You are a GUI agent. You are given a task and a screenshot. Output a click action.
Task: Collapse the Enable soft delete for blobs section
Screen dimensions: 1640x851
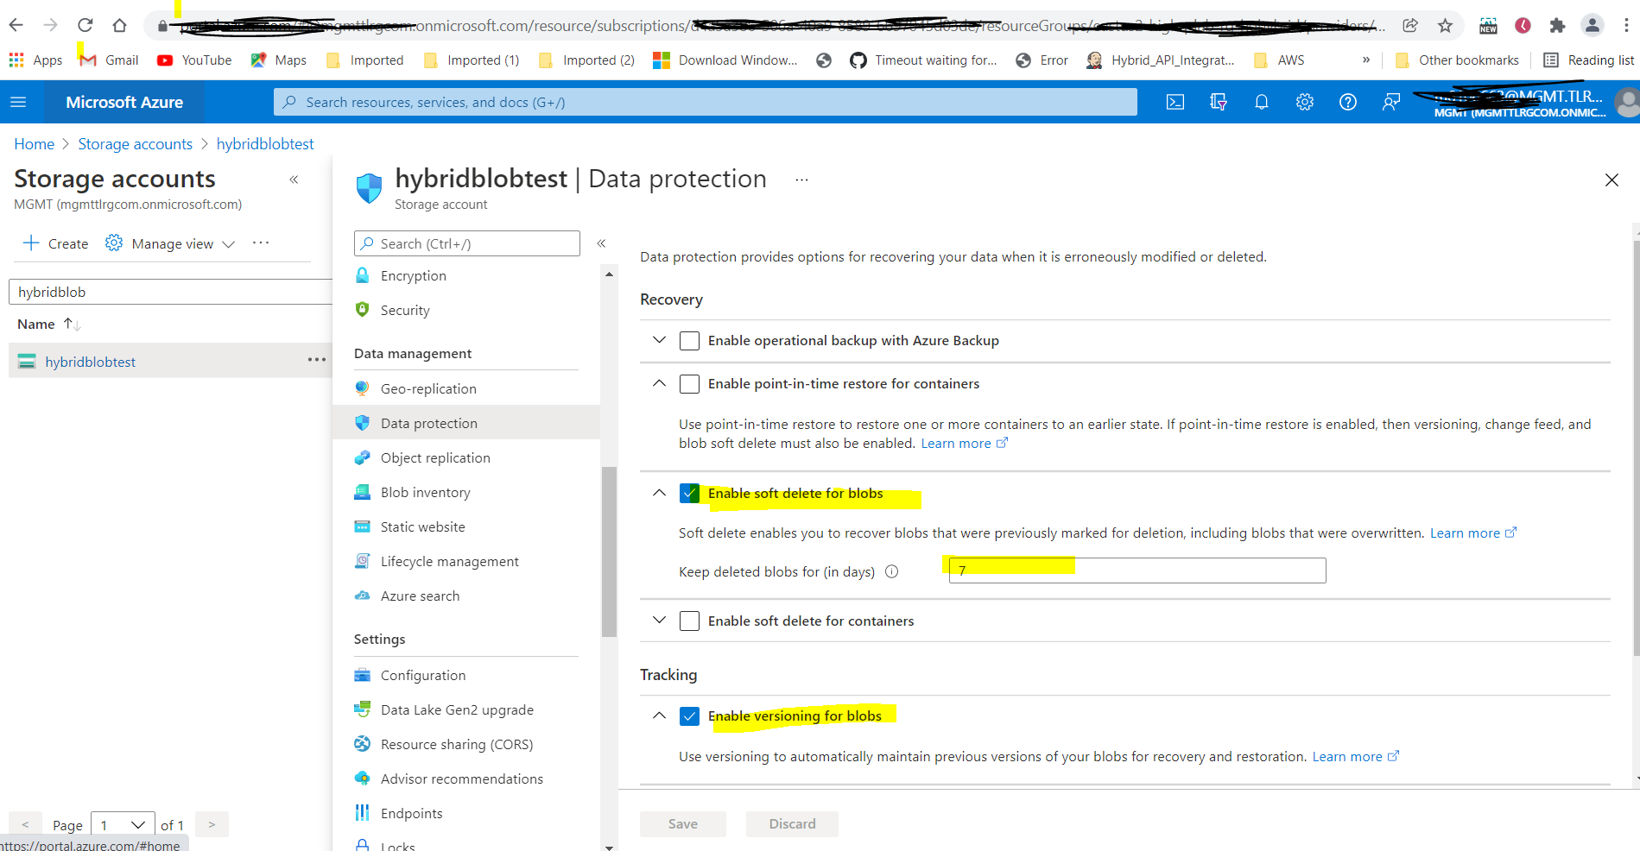click(x=659, y=494)
